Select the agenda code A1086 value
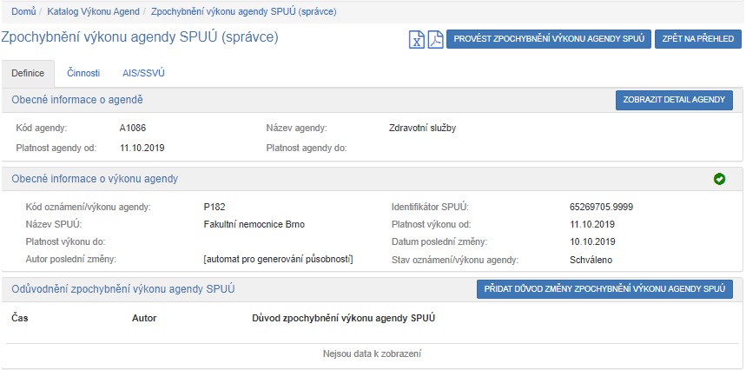Image resolution: width=746 pixels, height=370 pixels. 133,128
